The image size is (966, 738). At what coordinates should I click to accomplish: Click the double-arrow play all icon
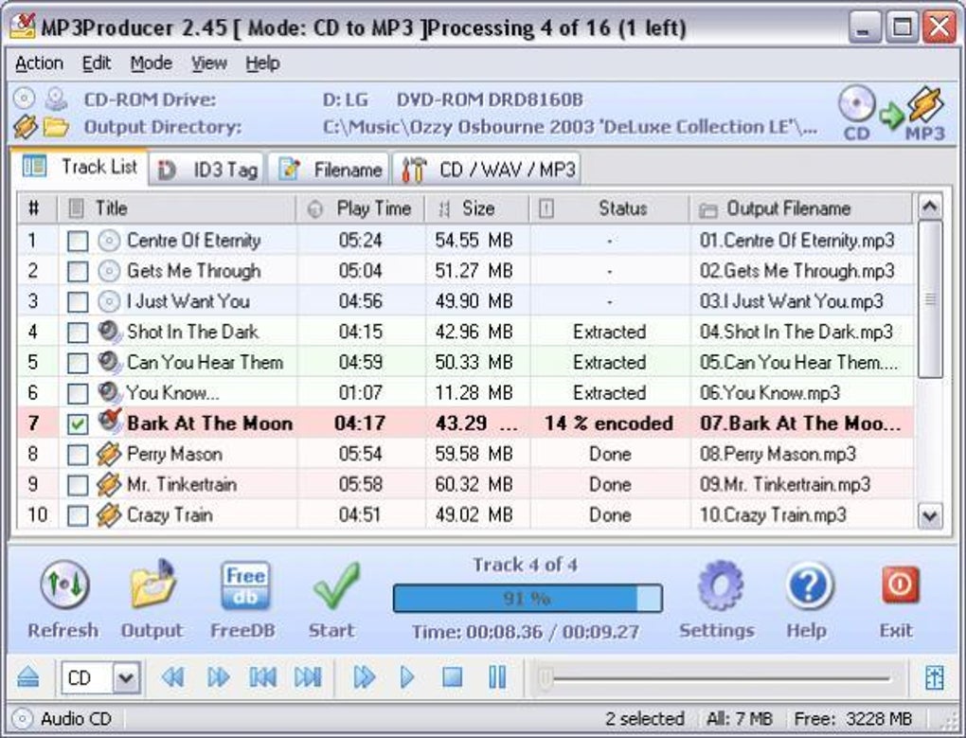click(364, 677)
